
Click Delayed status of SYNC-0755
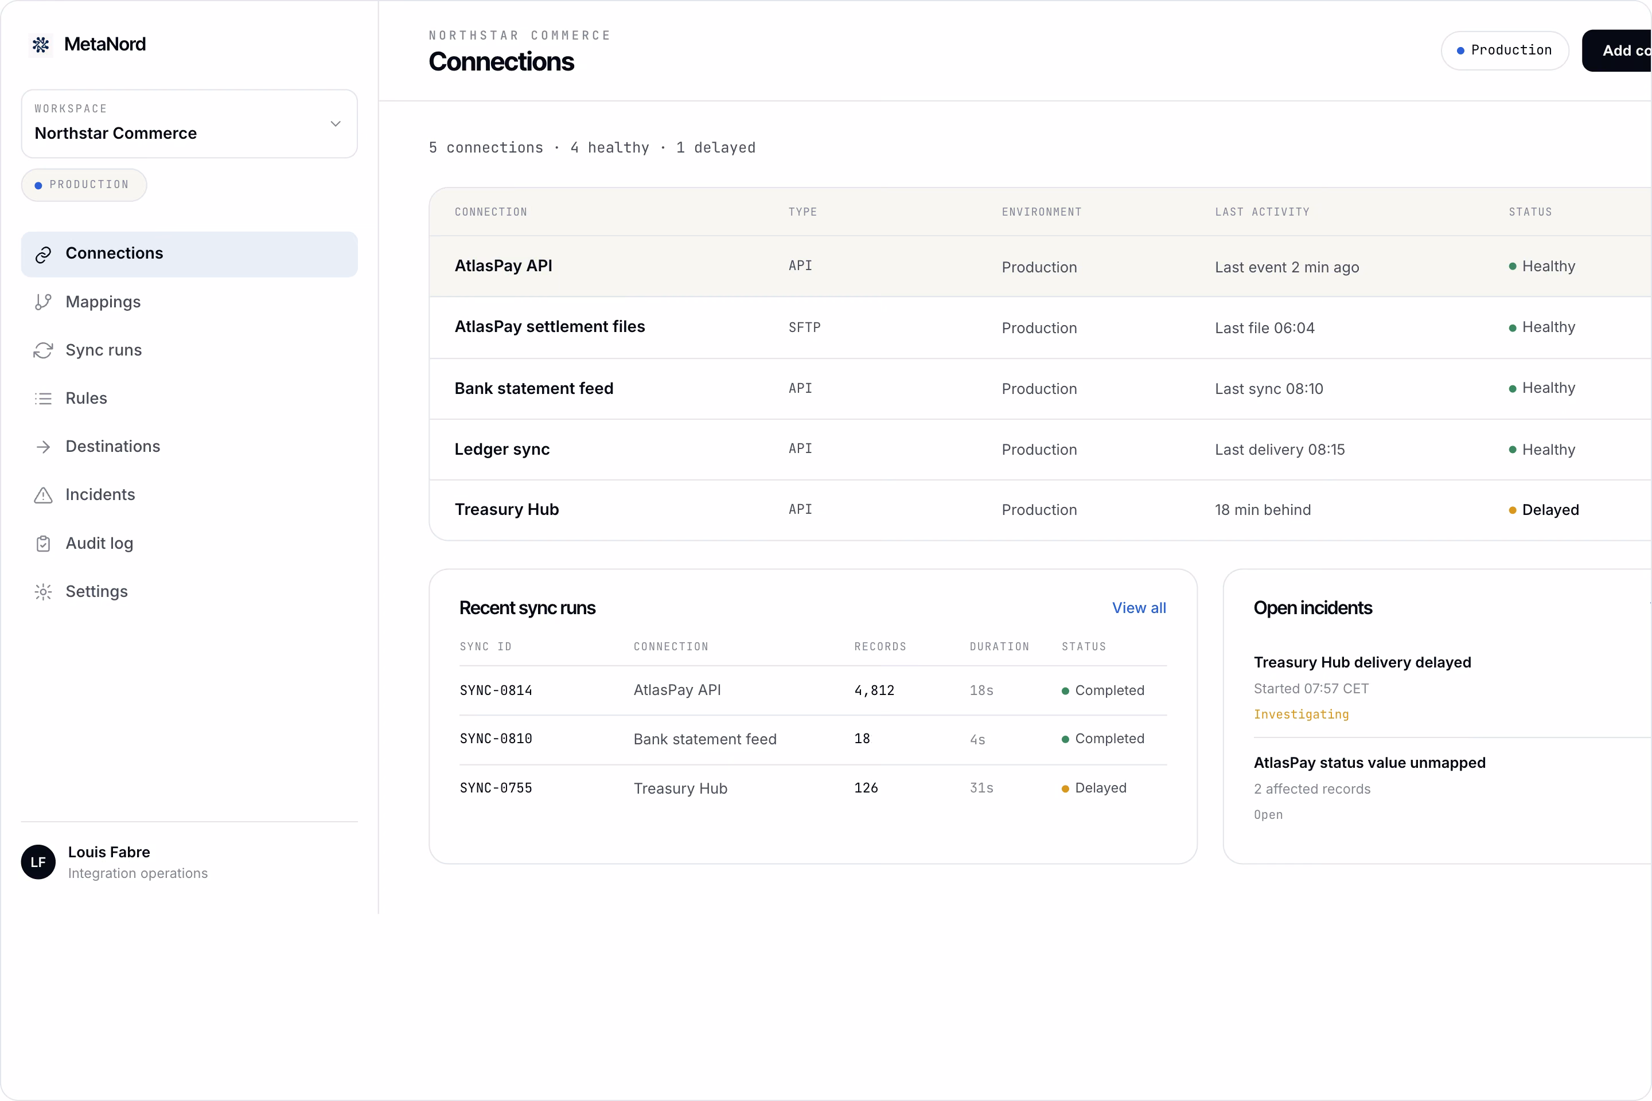coord(1094,788)
